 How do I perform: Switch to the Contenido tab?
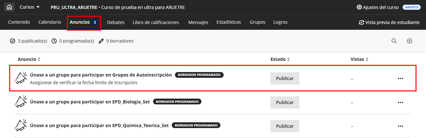coord(19,22)
